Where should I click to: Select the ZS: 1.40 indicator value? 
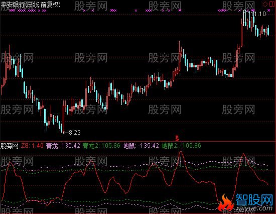point(32,146)
